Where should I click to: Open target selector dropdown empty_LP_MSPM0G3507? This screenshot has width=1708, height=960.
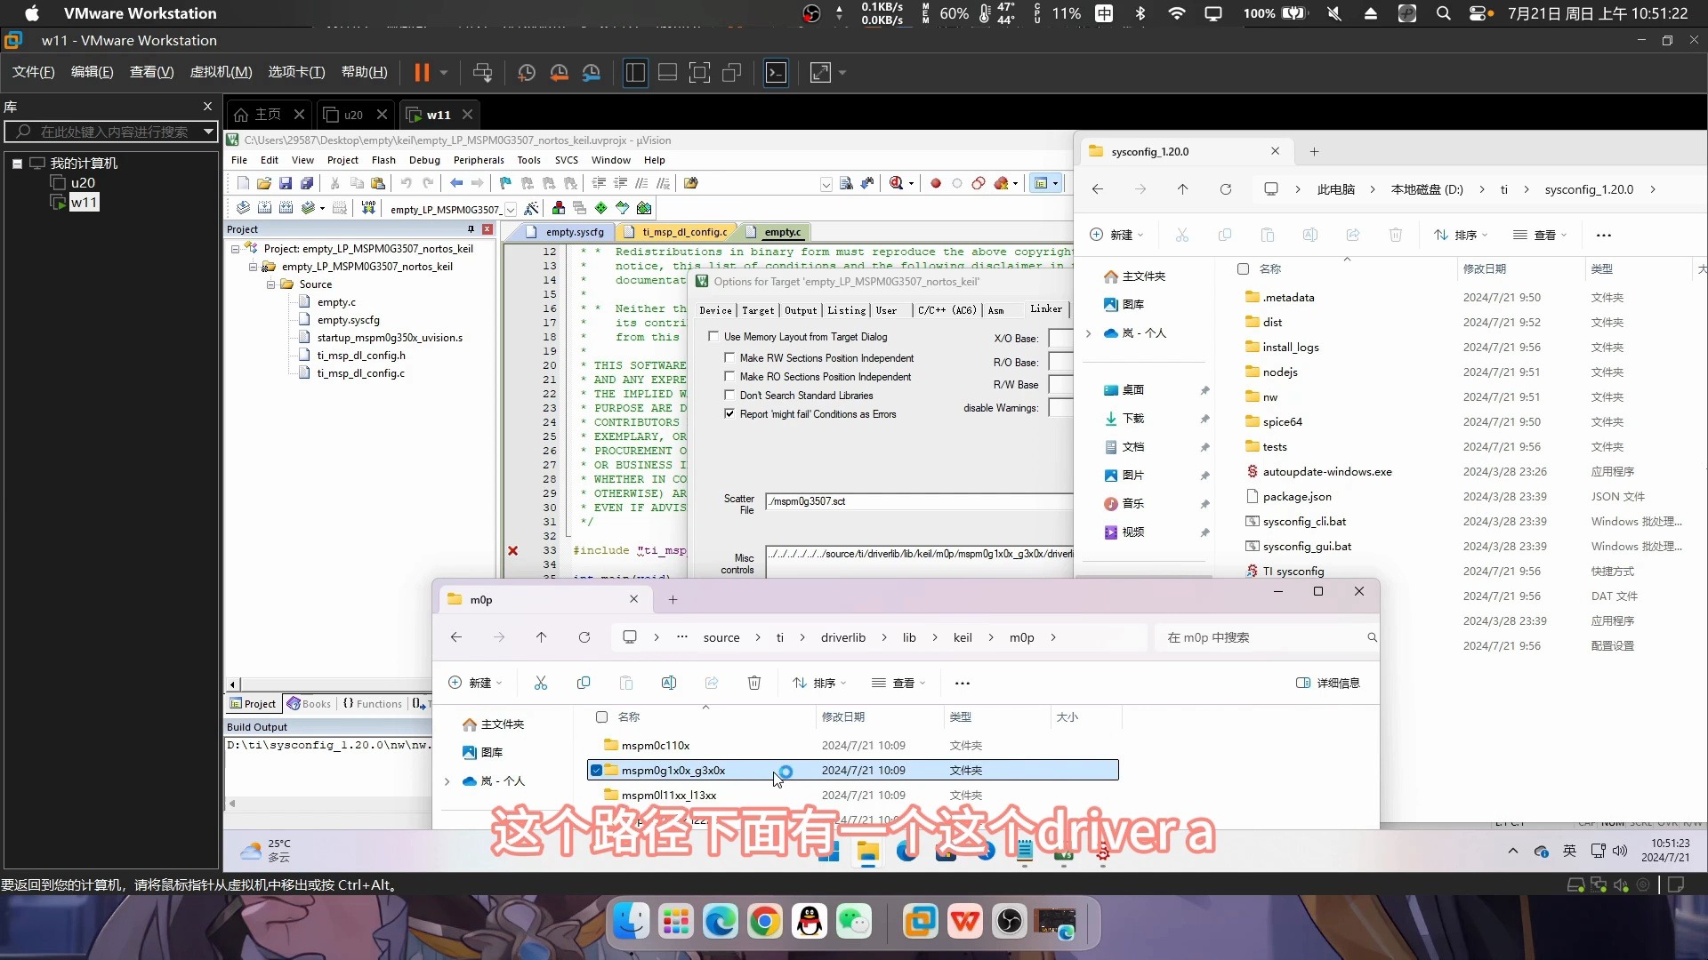click(511, 210)
